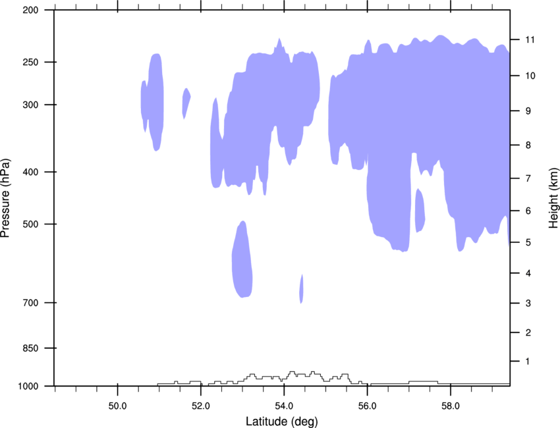Pick the 3 km height label
560x428 pixels.
click(528, 304)
